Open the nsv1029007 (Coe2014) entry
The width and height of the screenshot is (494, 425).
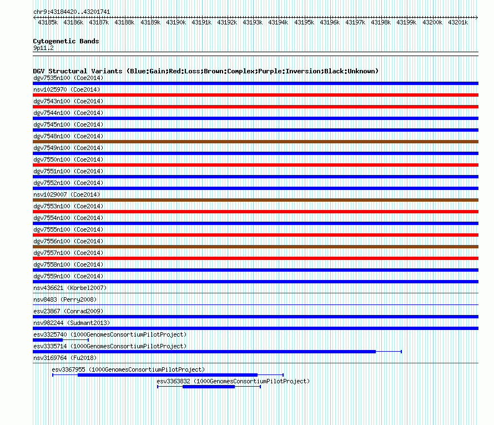tap(67, 194)
